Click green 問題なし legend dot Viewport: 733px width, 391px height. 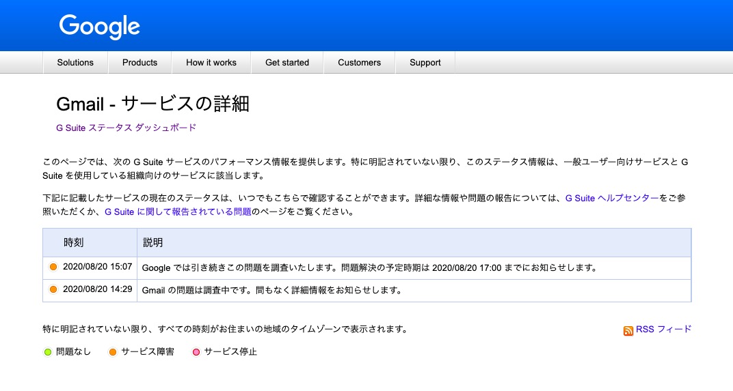(48, 352)
